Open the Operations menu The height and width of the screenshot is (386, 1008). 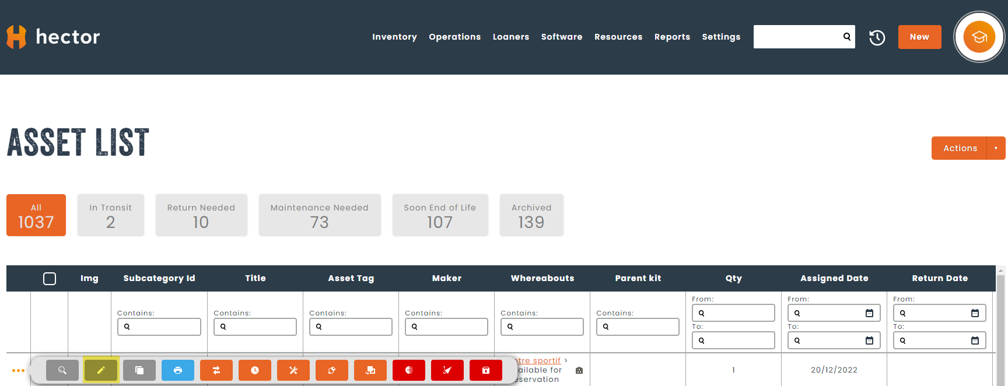tap(455, 37)
